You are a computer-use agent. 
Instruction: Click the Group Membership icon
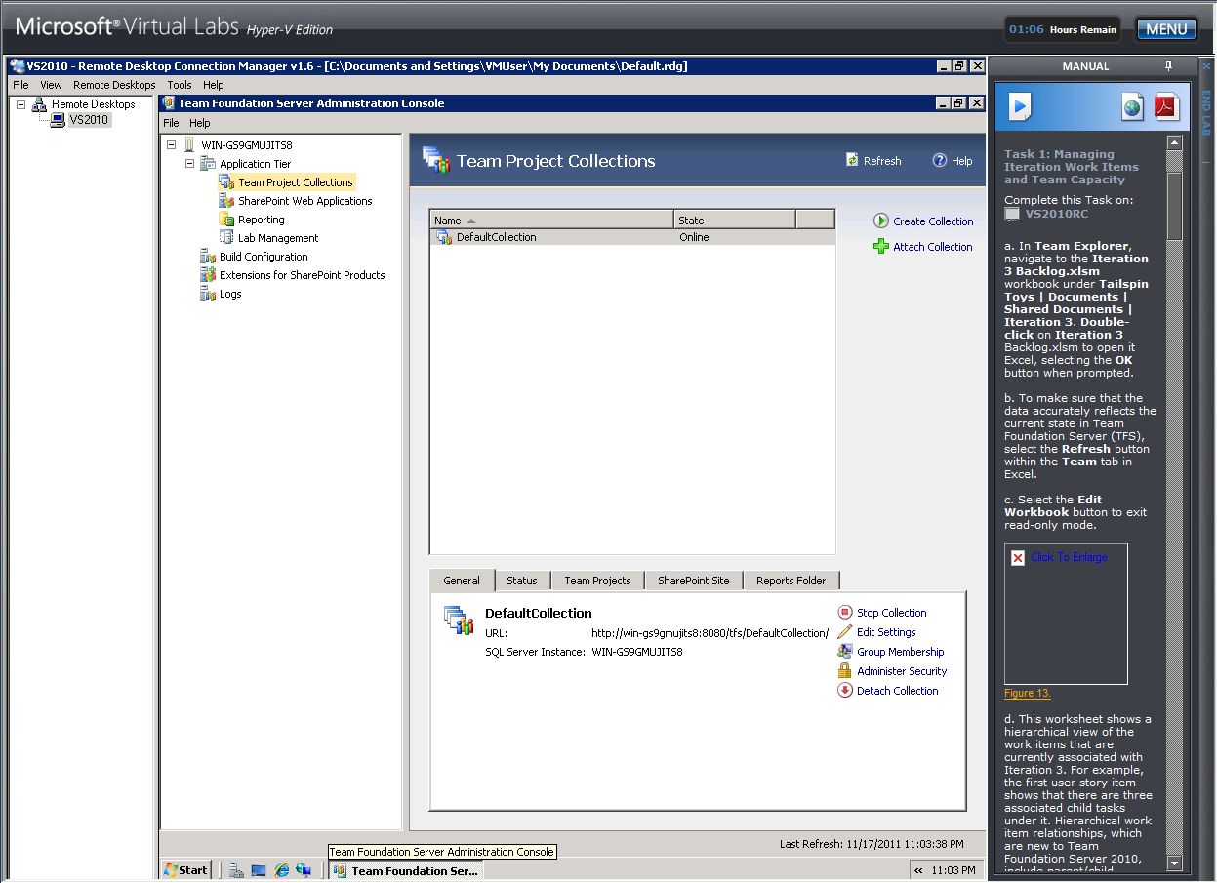(845, 651)
